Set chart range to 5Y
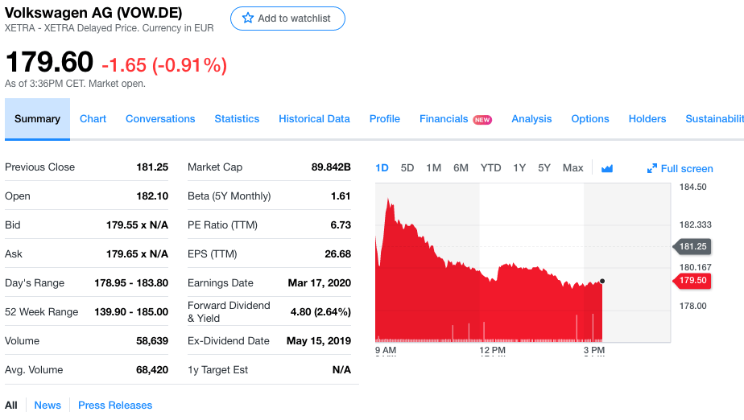The width and height of the screenshot is (744, 420). point(544,168)
